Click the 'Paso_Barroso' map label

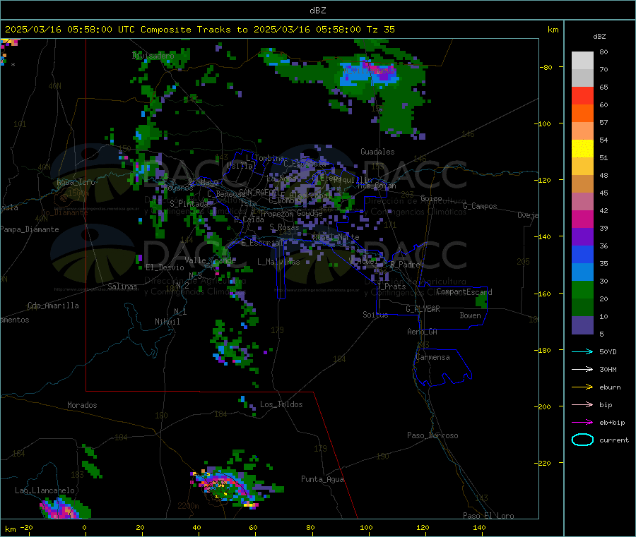[x=432, y=435]
